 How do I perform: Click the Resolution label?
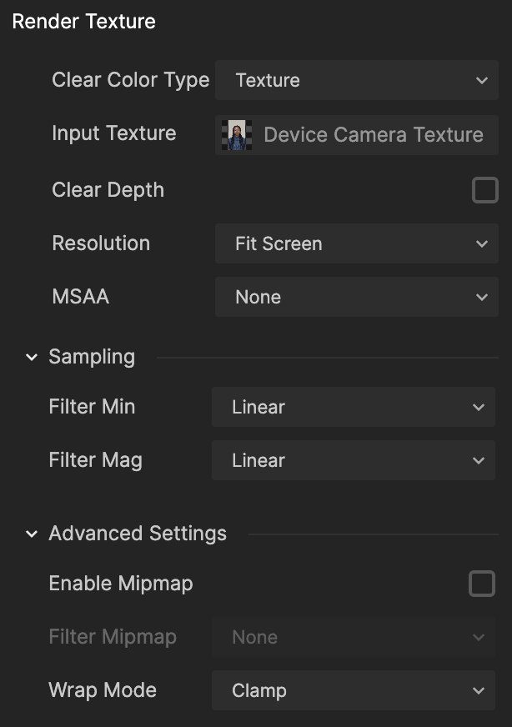(101, 243)
